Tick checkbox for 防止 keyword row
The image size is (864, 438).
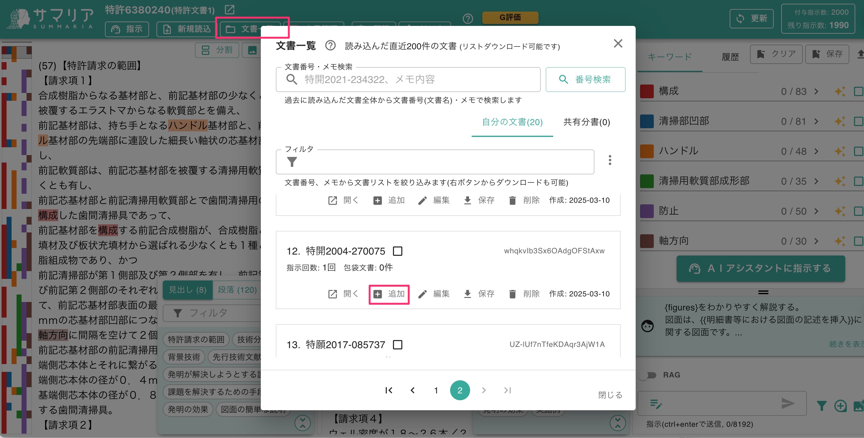tap(859, 211)
